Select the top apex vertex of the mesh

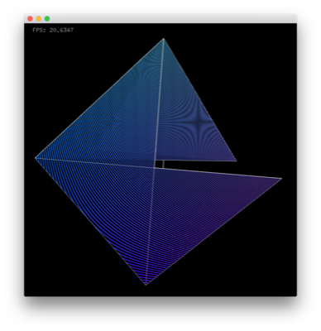point(164,39)
